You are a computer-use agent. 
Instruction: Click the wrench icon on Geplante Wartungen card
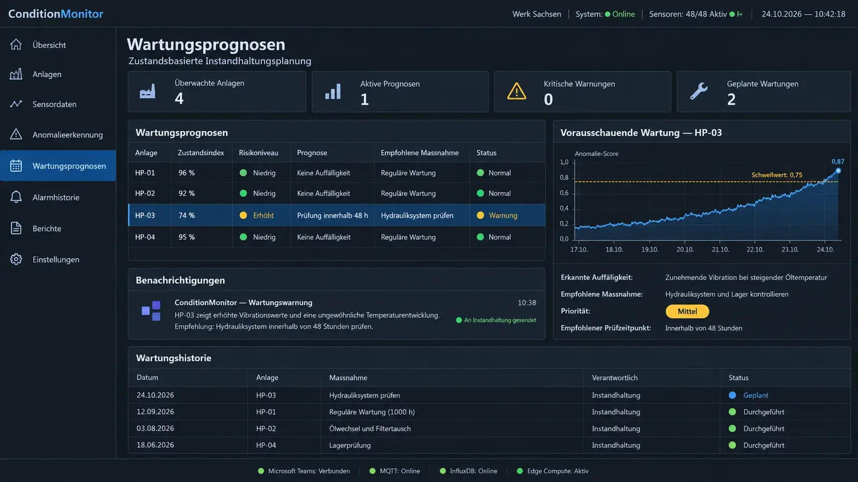699,91
